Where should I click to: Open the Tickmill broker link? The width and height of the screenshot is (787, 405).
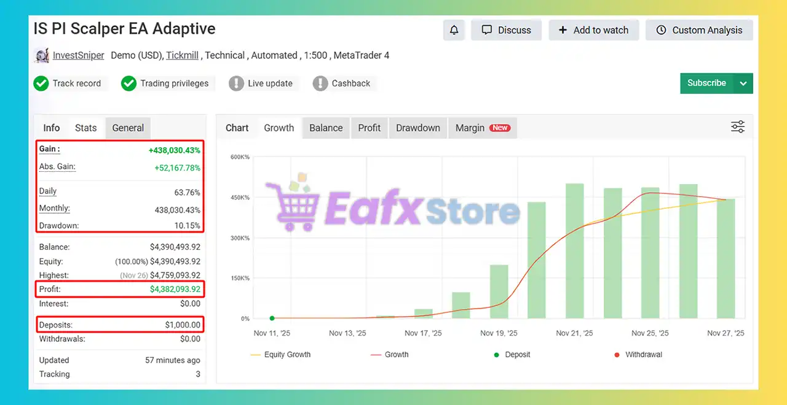(182, 55)
